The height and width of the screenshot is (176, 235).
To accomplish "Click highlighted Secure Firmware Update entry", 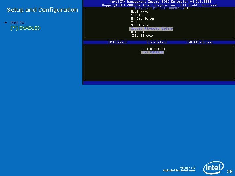I will point(151,29).
